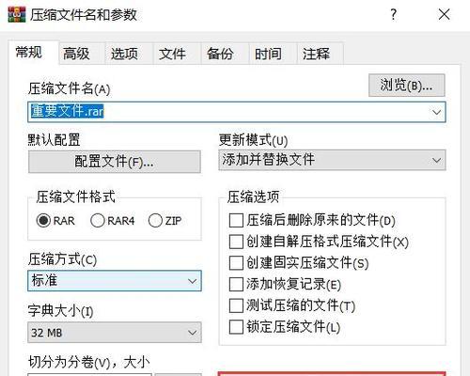Switch to the 高级 tab
The width and height of the screenshot is (470, 376).
point(76,54)
